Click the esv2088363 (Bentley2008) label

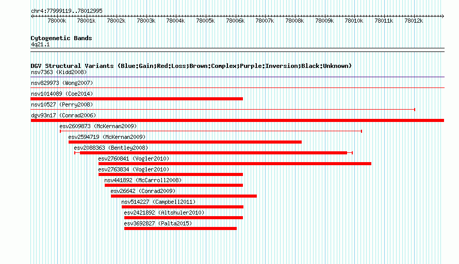[x=111, y=148]
